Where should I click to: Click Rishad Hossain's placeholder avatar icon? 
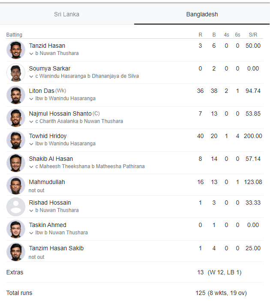click(x=16, y=207)
